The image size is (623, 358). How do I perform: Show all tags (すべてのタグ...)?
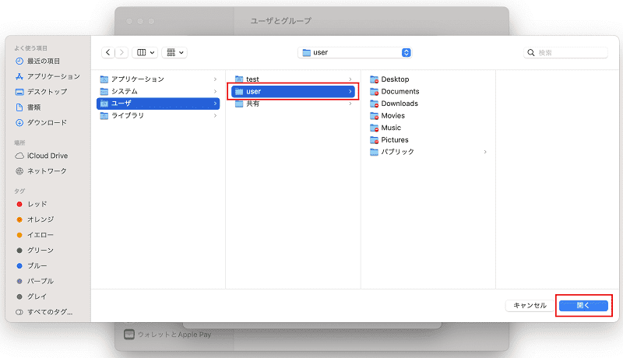44,312
